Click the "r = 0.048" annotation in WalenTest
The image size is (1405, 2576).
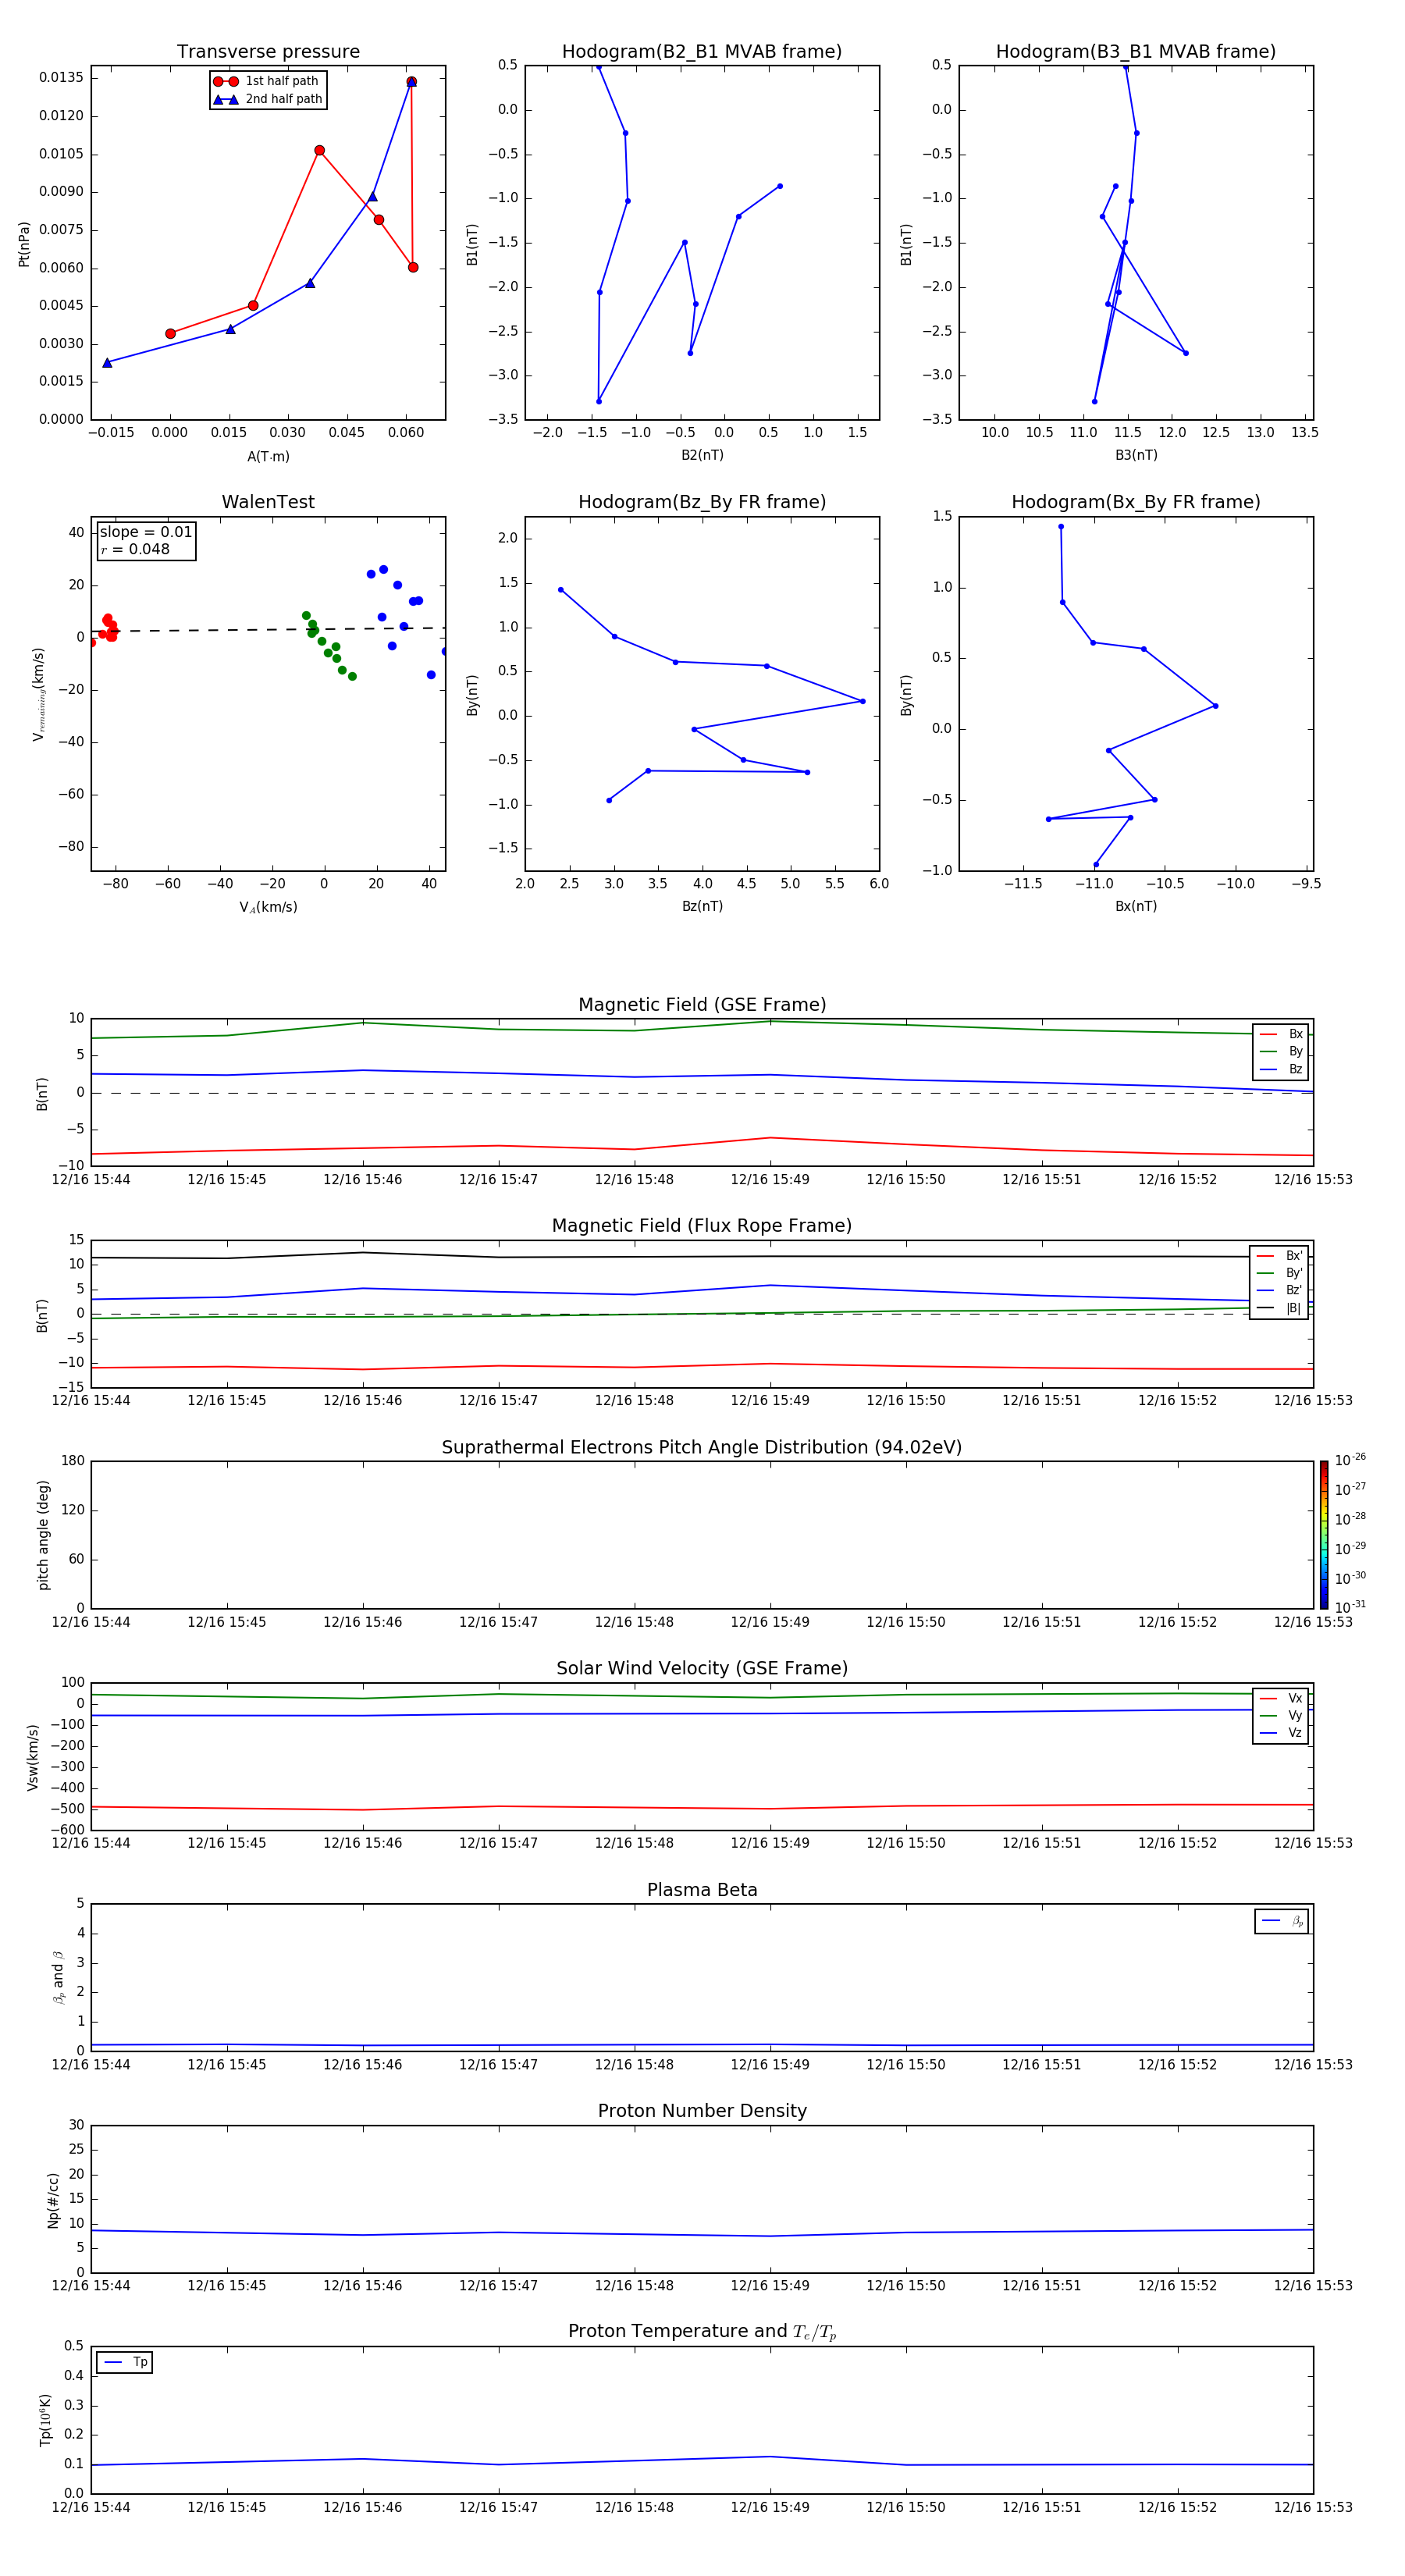[135, 549]
